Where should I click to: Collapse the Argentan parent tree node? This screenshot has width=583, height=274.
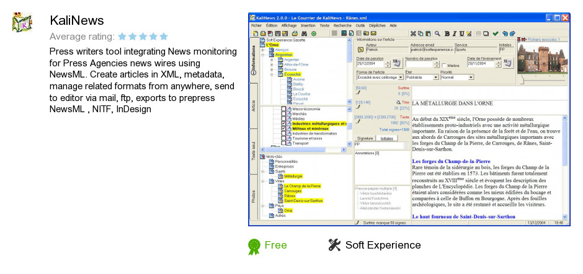coord(263,55)
